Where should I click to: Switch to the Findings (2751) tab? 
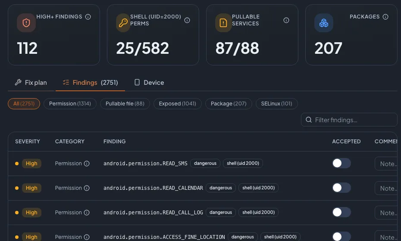[x=90, y=83]
